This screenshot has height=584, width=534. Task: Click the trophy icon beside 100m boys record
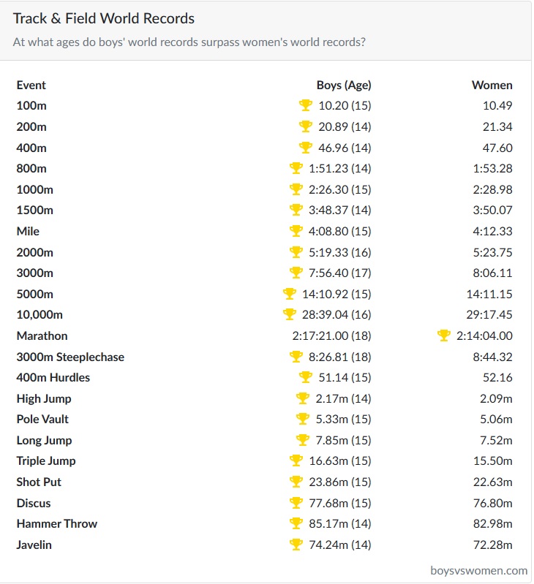[306, 105]
